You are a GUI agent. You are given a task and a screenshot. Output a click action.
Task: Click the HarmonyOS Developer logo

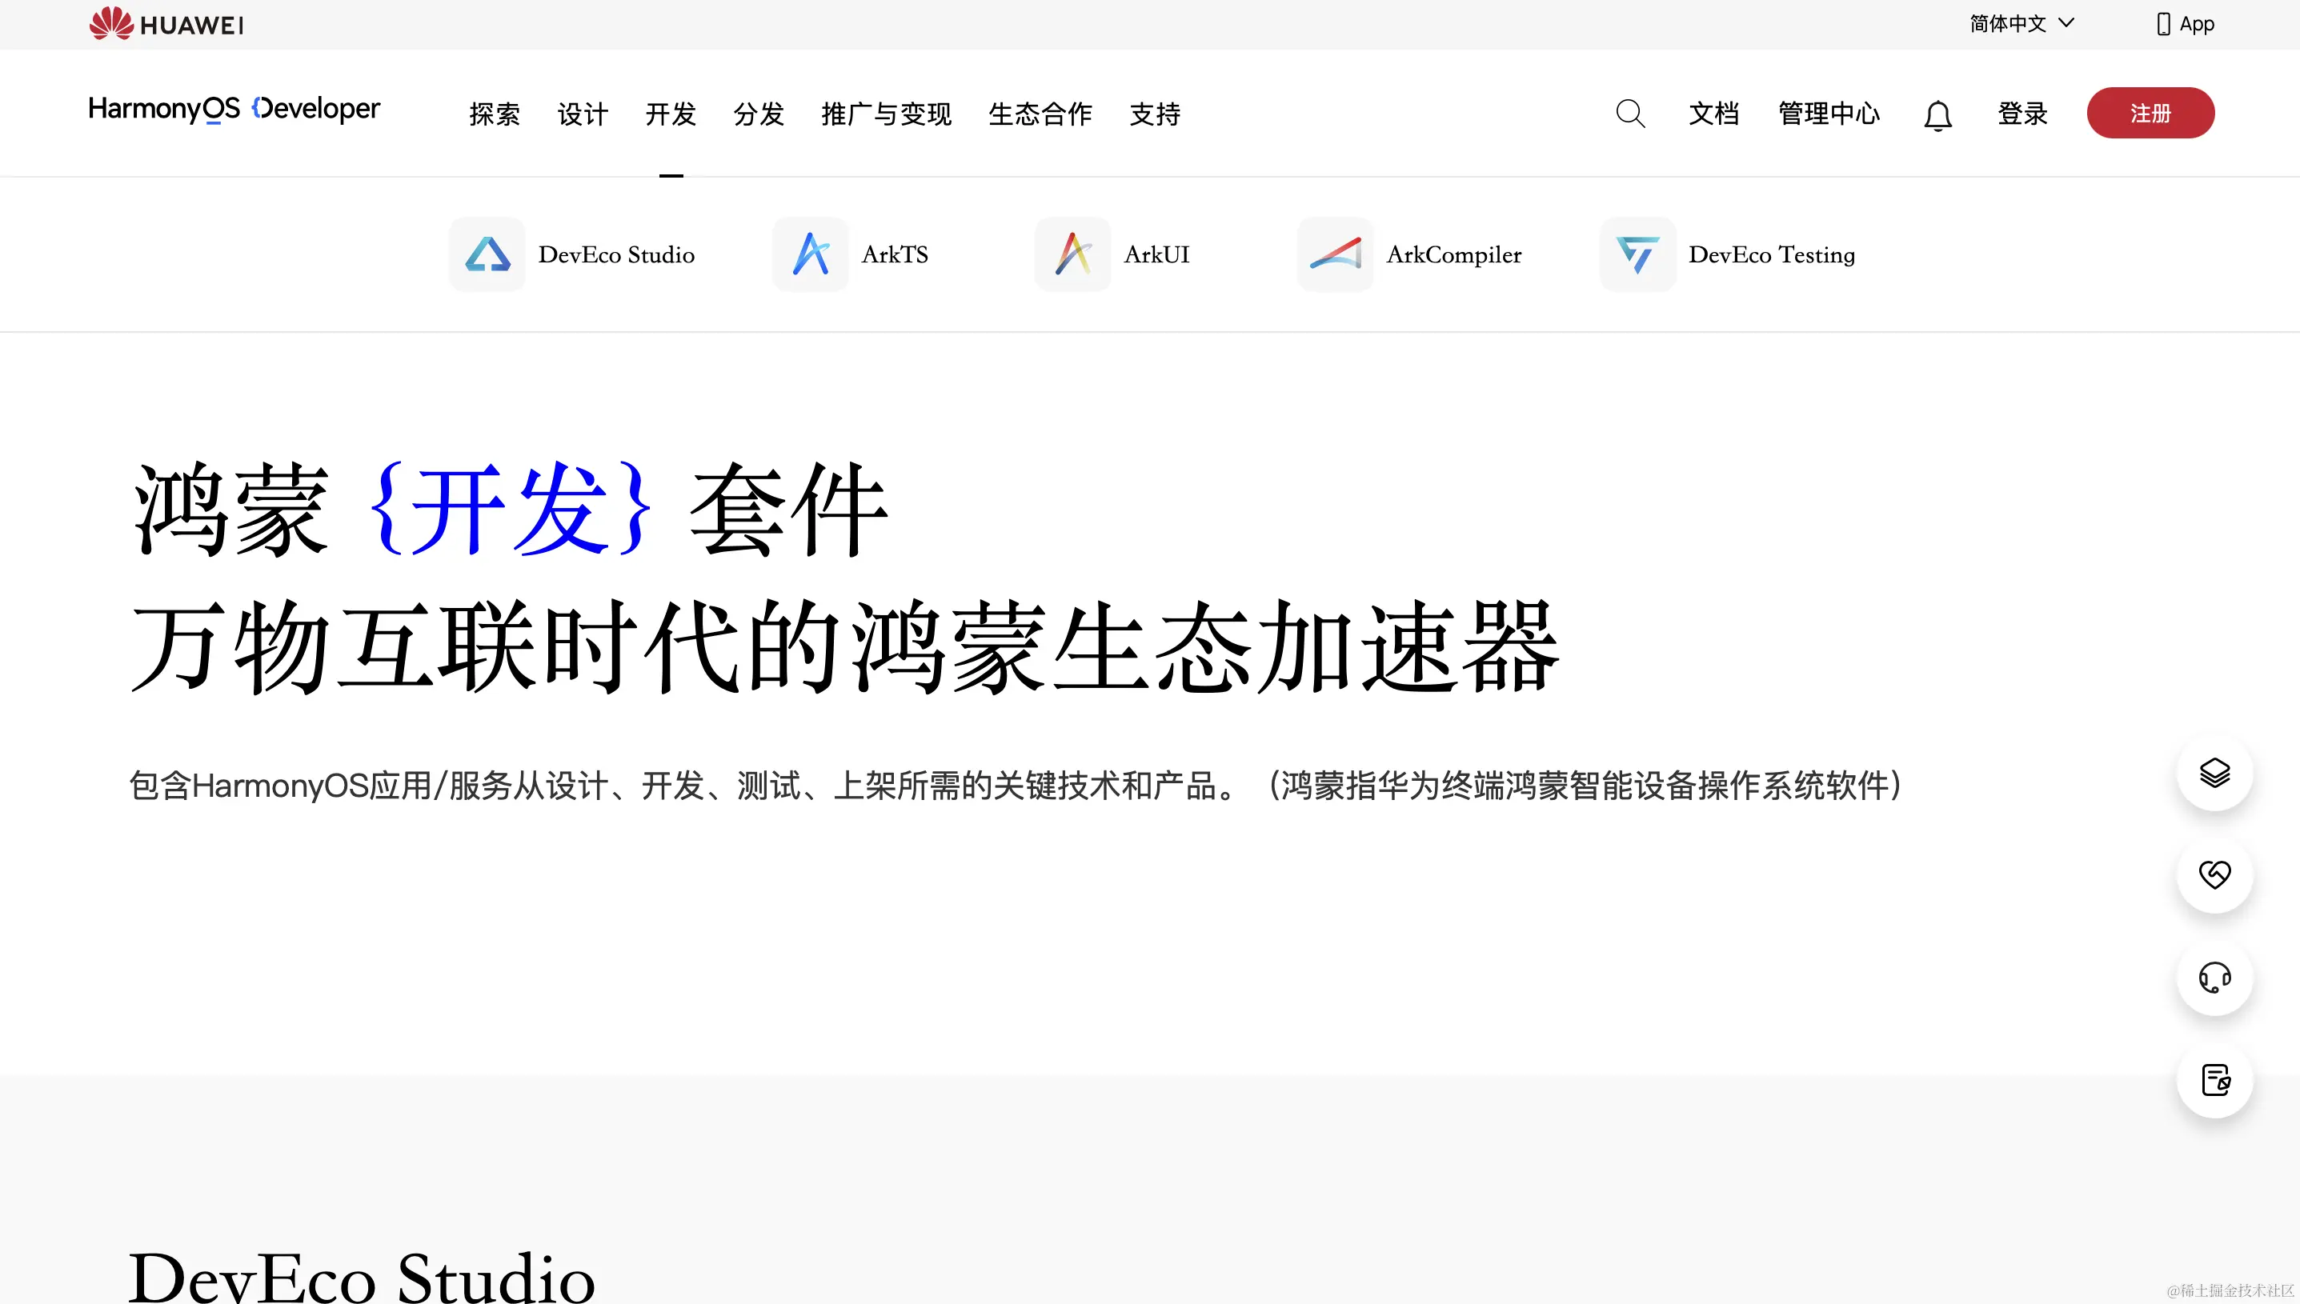[234, 110]
